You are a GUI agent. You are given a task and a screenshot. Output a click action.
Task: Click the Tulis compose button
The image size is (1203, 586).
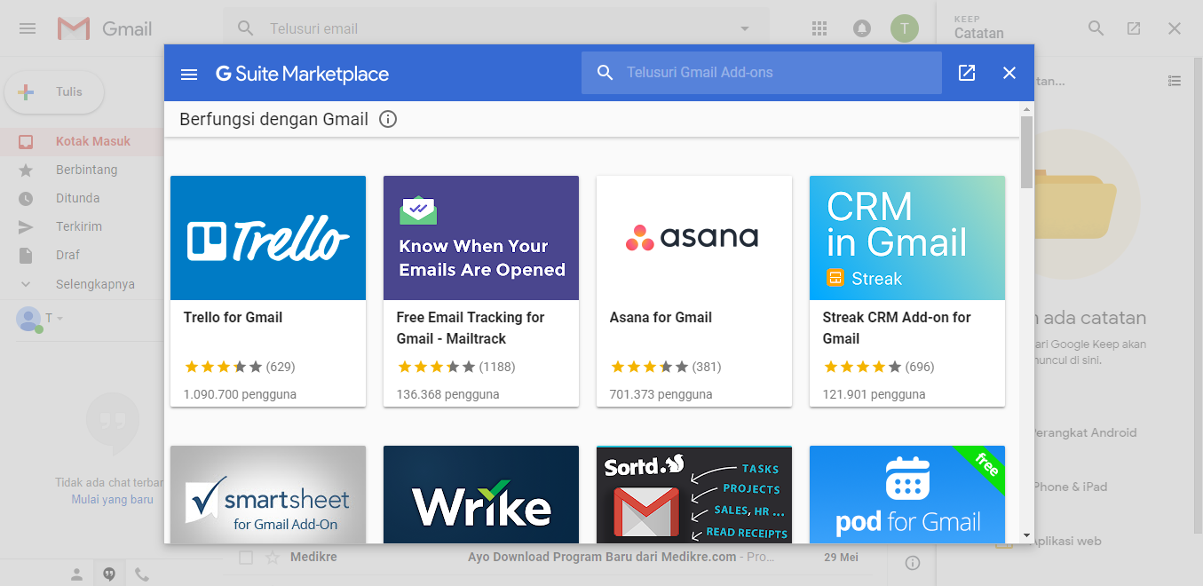(54, 91)
